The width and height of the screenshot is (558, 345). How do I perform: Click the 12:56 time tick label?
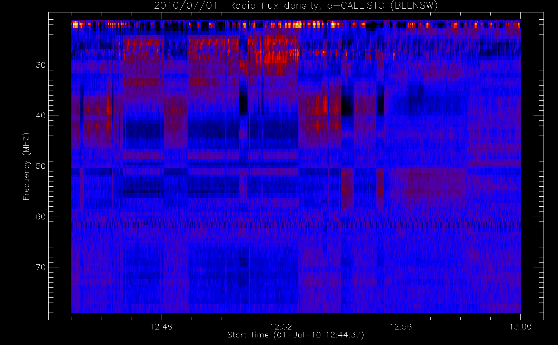coord(401,327)
